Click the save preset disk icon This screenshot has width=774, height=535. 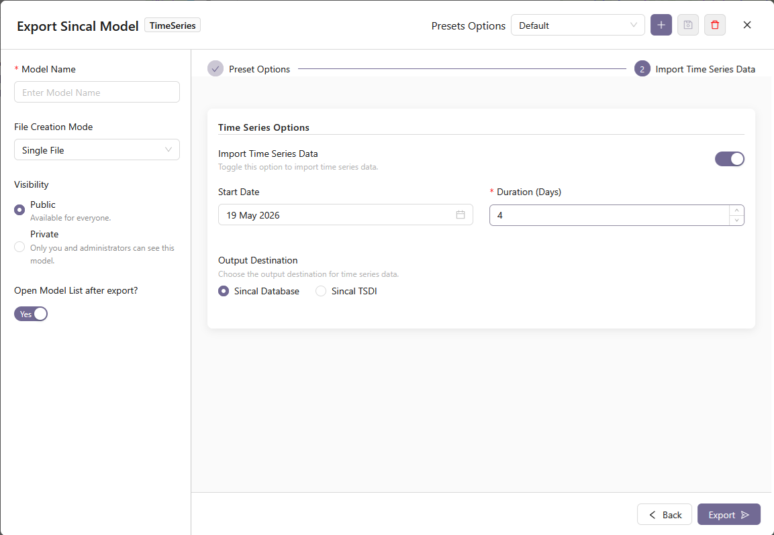point(687,25)
